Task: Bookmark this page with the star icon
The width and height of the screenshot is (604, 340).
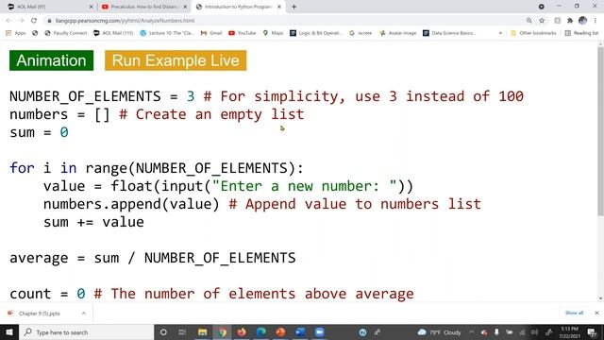Action: pos(542,21)
